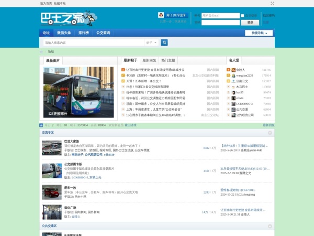Viewport: 314px width, 236px height.
Task: Click the statistics chart icon beside 今日
Action: [x=41, y=125]
